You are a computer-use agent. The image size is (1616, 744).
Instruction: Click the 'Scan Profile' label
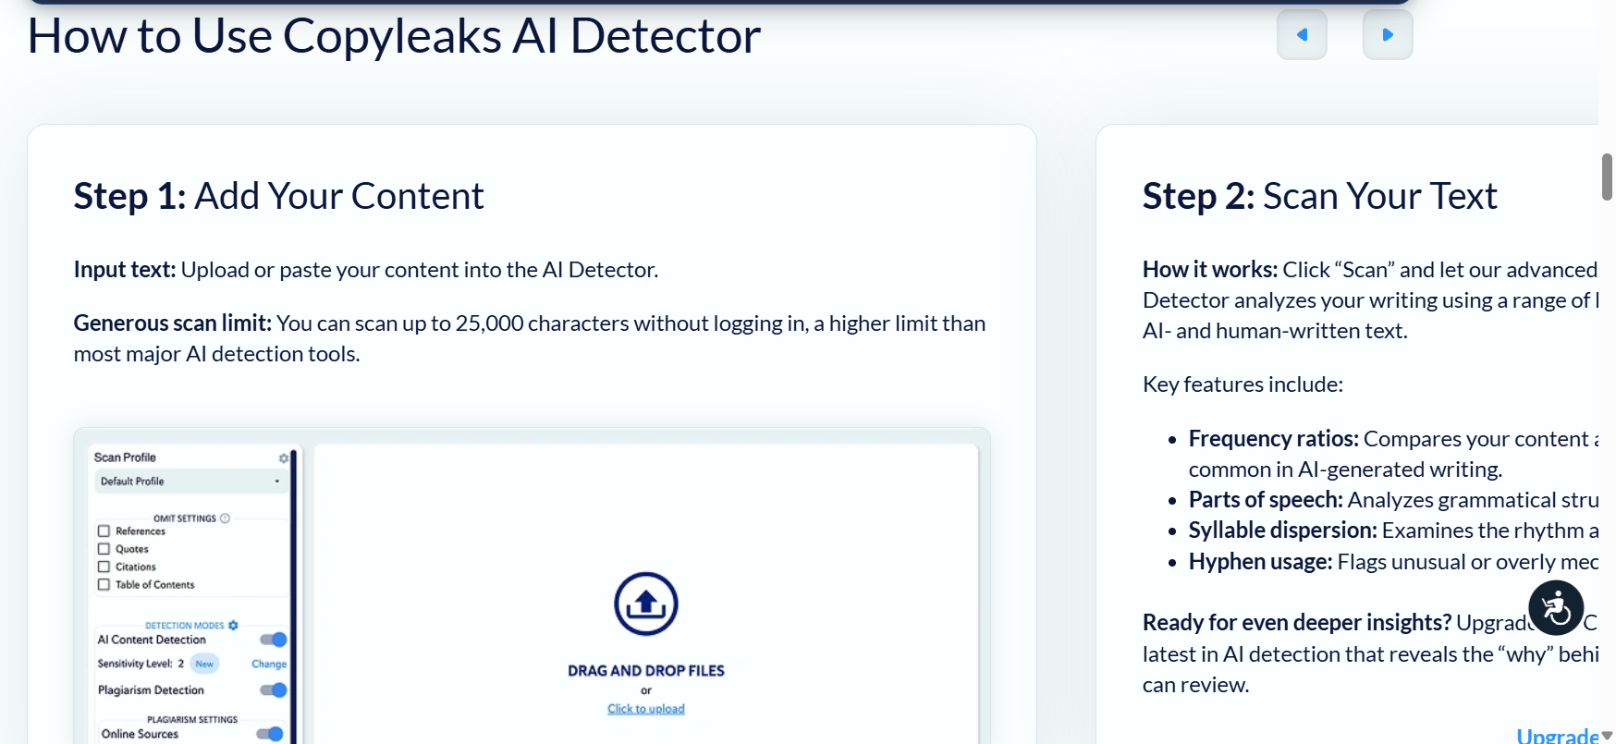tap(125, 457)
